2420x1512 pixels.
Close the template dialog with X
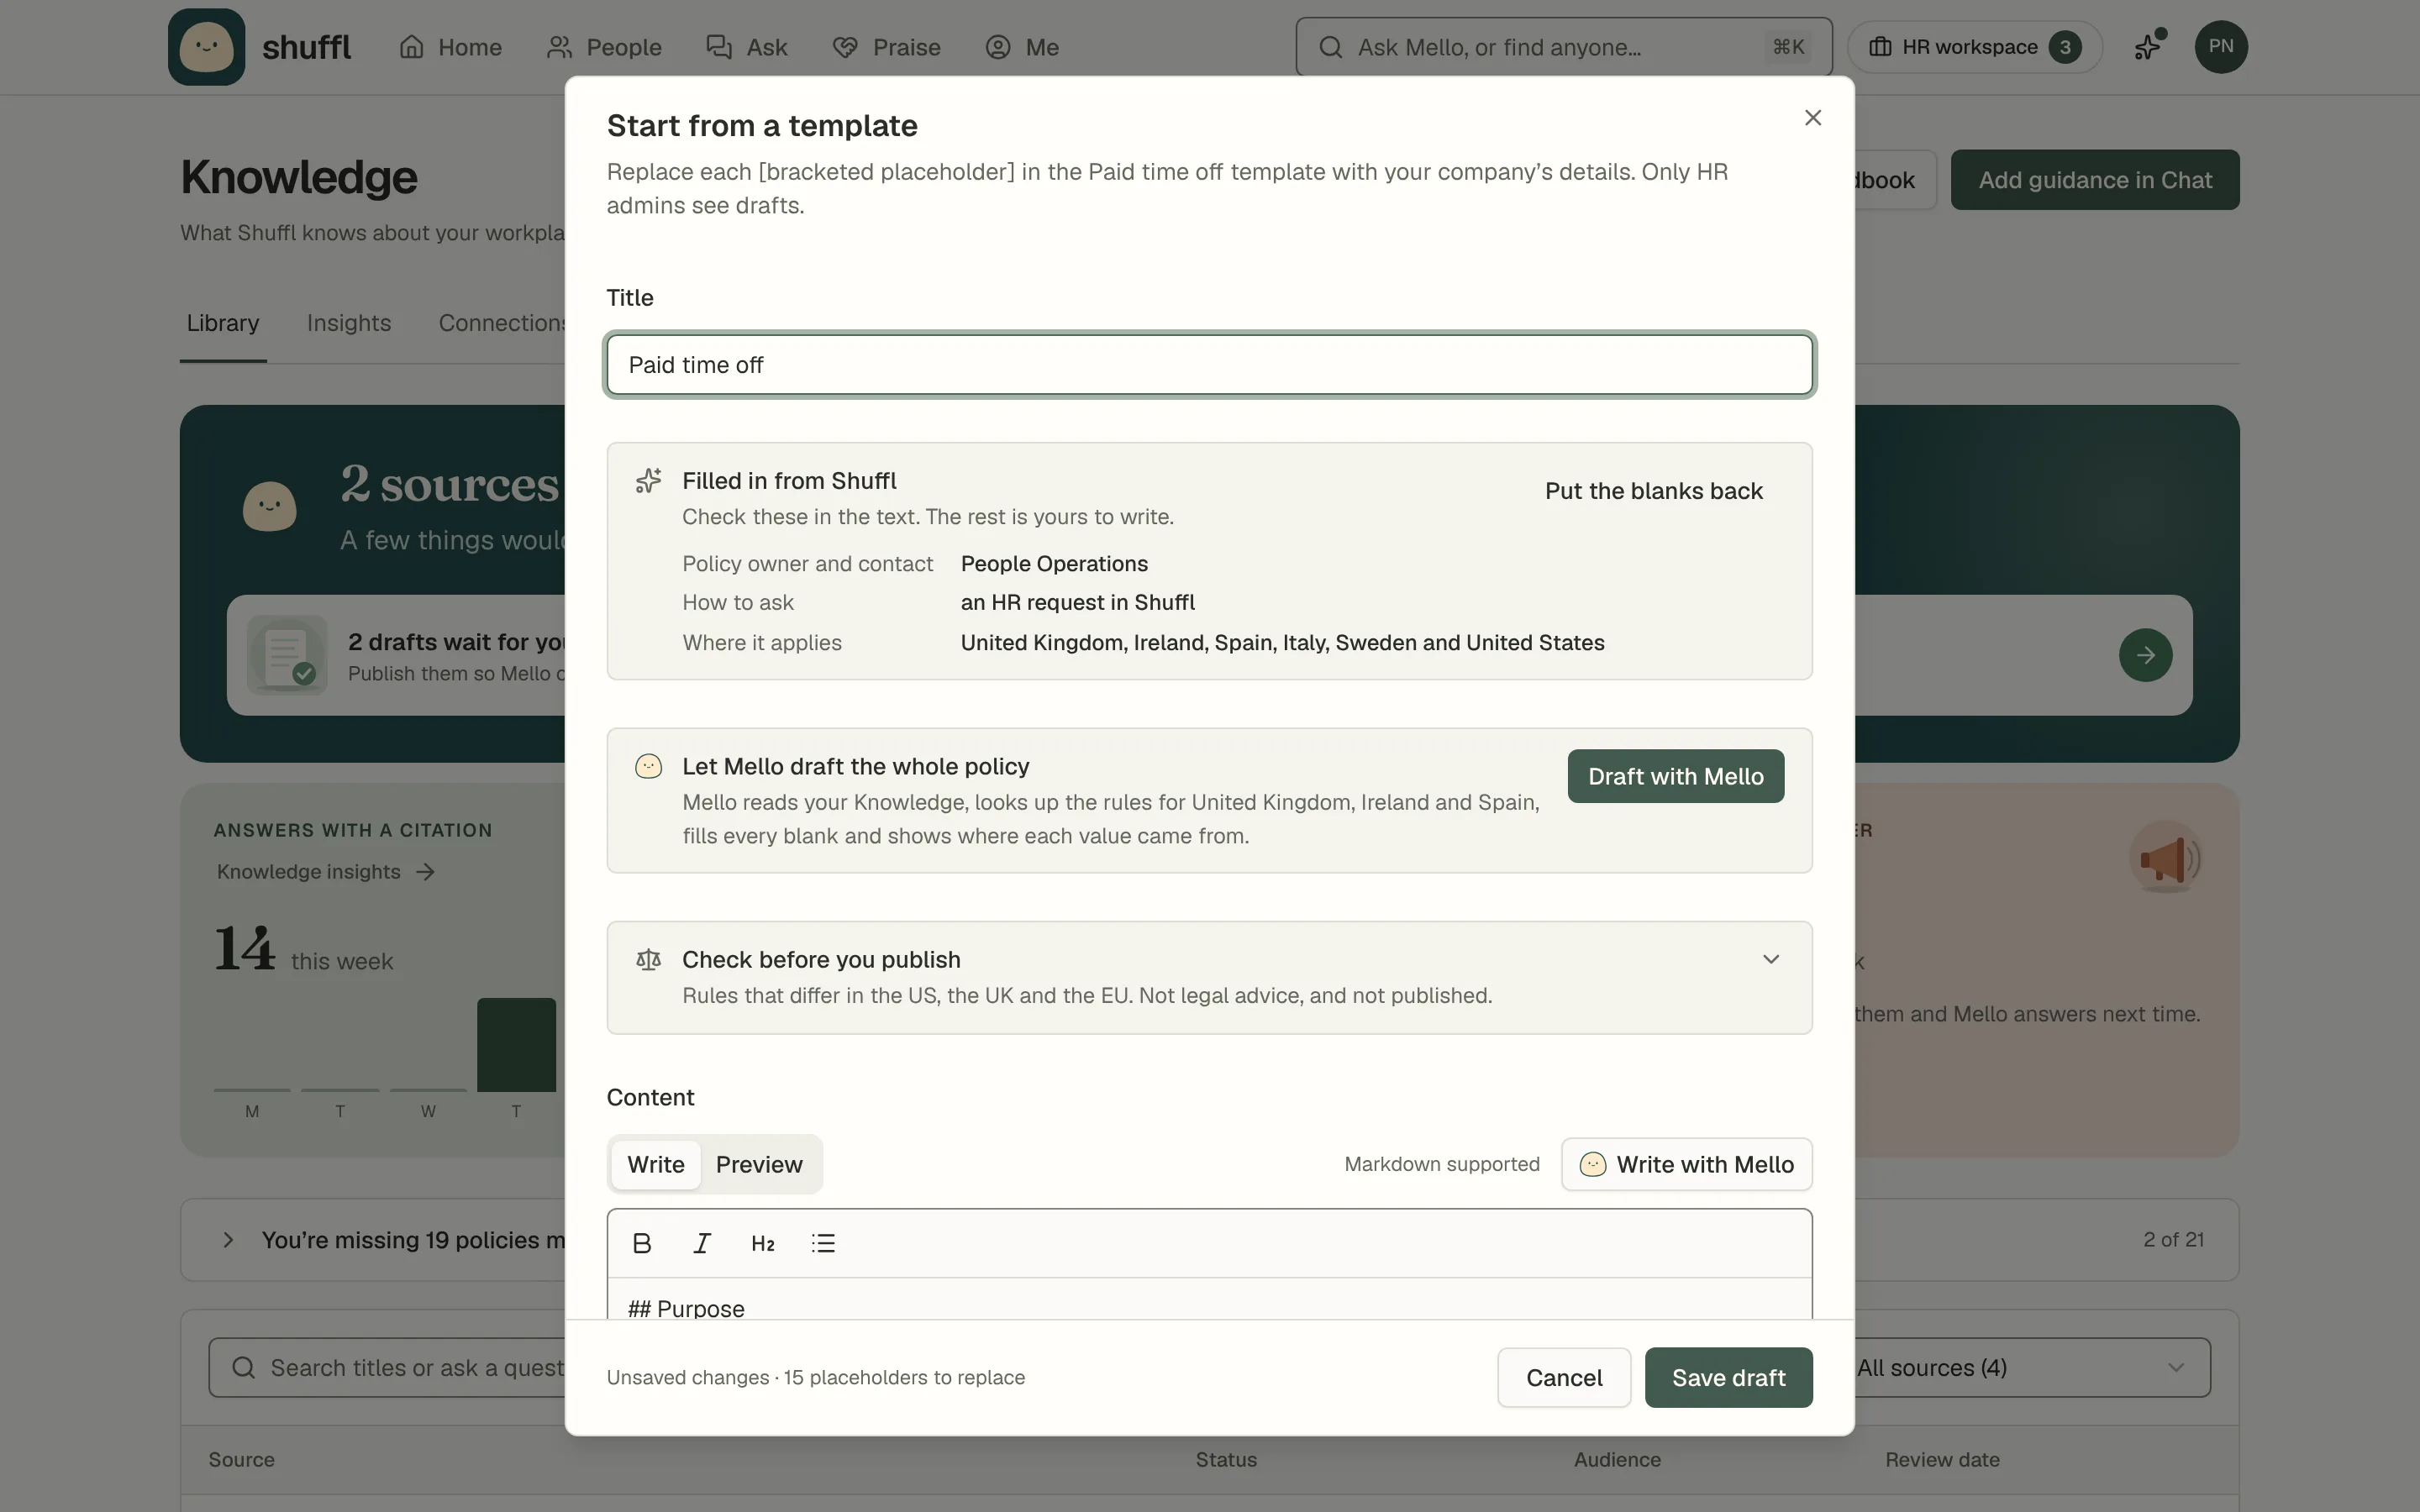tap(1812, 118)
